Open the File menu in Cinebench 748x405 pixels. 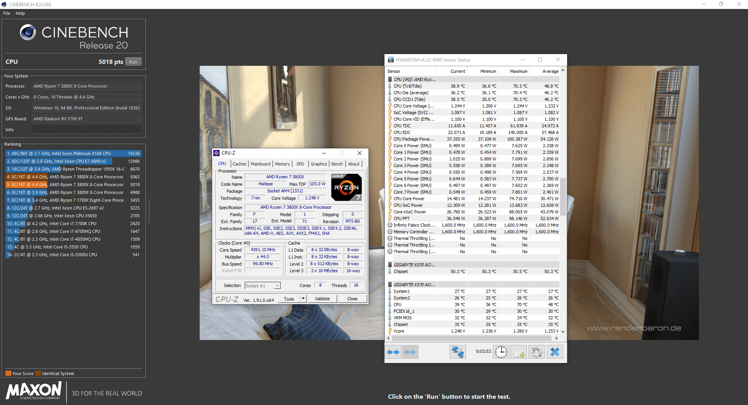[x=6, y=13]
